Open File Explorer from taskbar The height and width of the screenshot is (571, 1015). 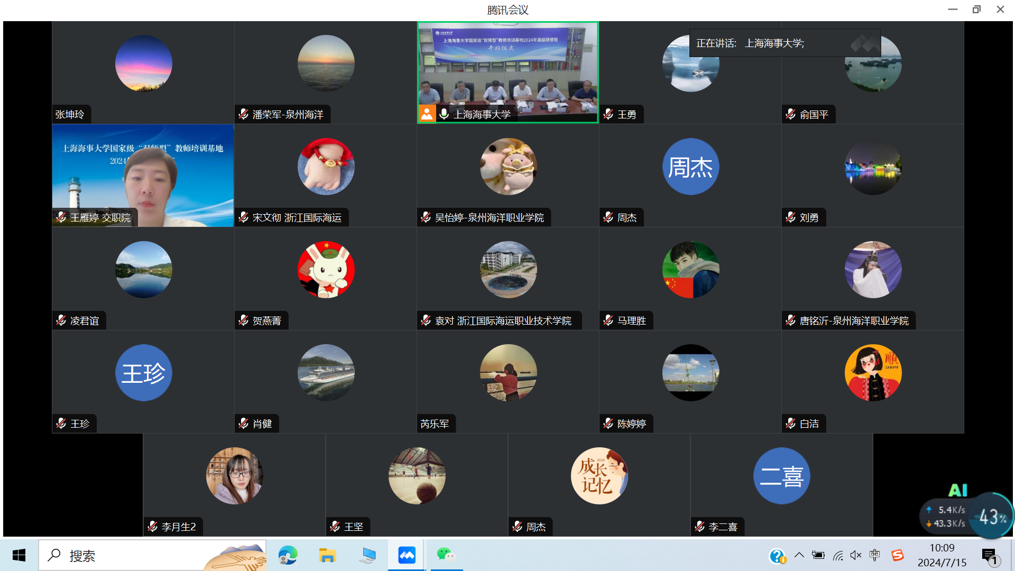327,555
